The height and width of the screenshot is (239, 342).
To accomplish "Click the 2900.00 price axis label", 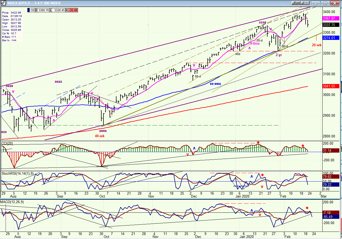I will [x=330, y=115].
